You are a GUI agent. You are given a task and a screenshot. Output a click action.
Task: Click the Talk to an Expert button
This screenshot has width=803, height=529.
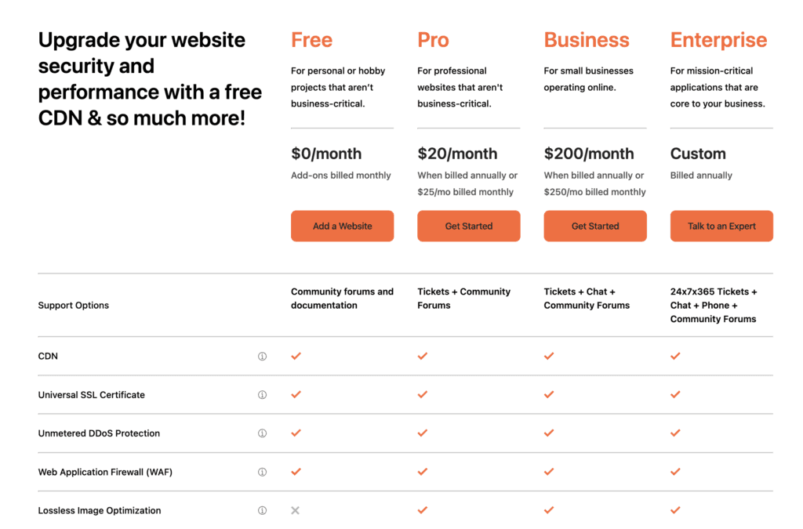click(x=721, y=226)
